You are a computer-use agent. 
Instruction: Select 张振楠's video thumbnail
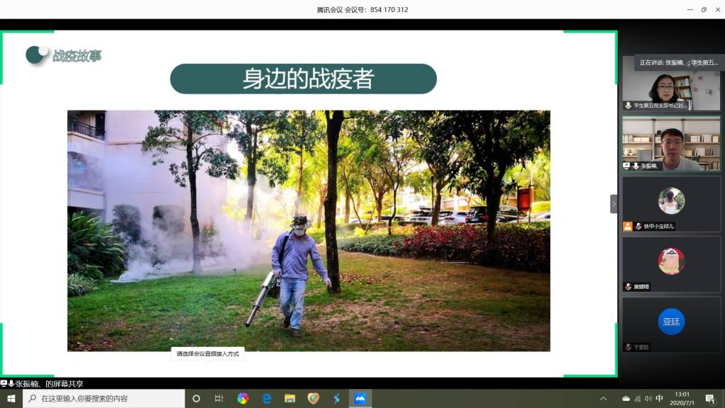(x=671, y=144)
